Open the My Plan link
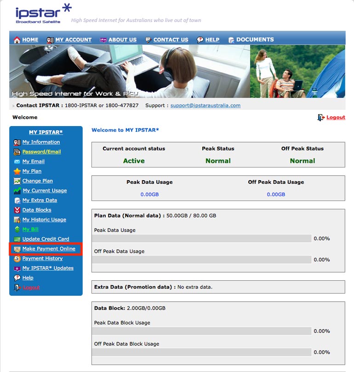 tap(32, 171)
